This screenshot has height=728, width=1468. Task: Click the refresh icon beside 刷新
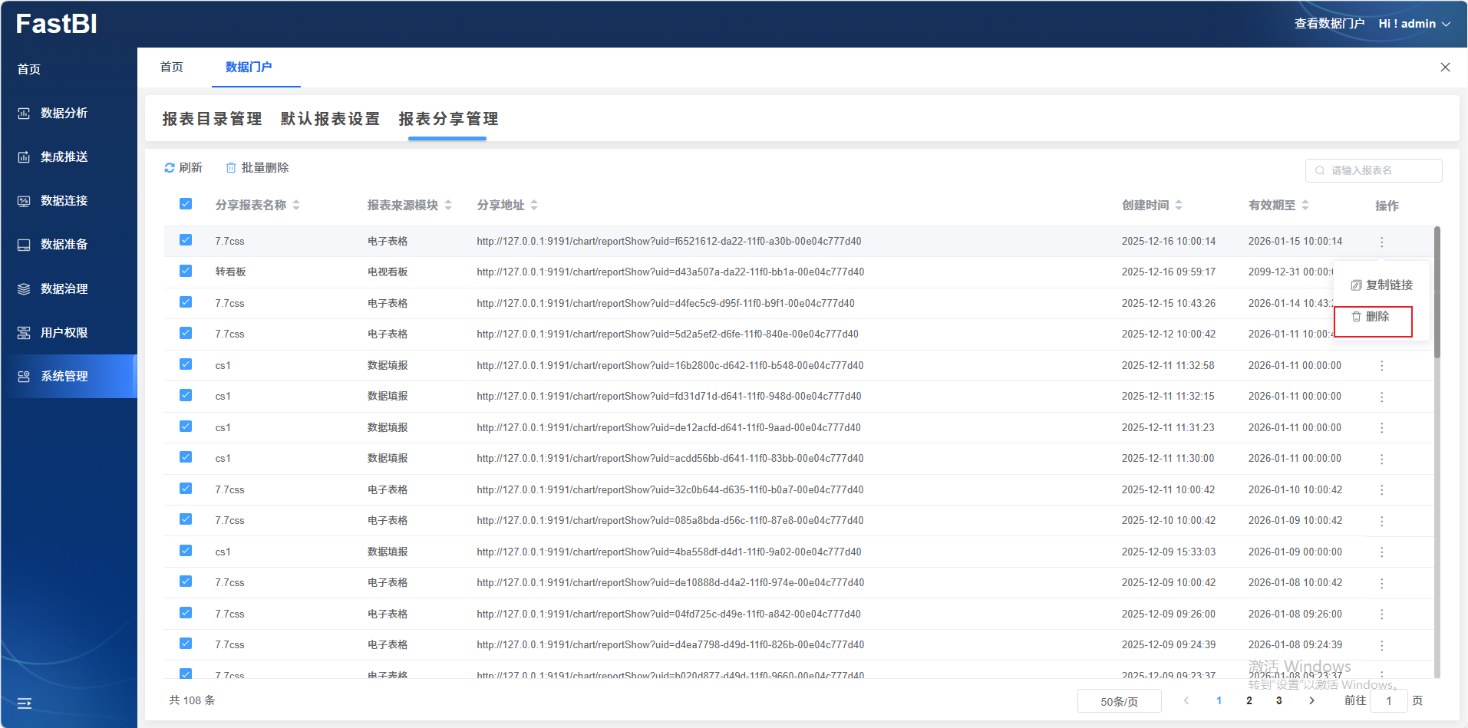pyautogui.click(x=170, y=168)
